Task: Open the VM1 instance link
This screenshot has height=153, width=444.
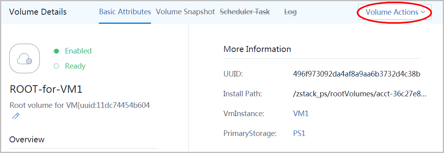Action: pyautogui.click(x=301, y=114)
